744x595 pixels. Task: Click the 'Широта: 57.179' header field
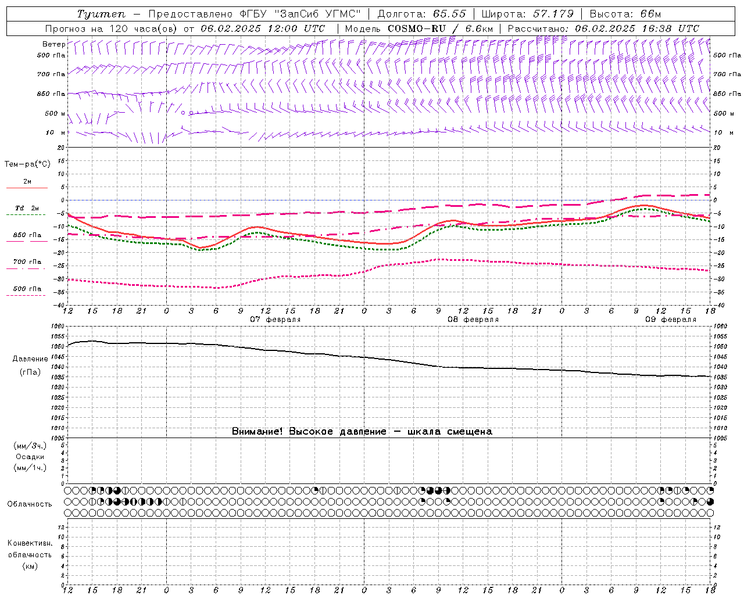[x=528, y=14]
